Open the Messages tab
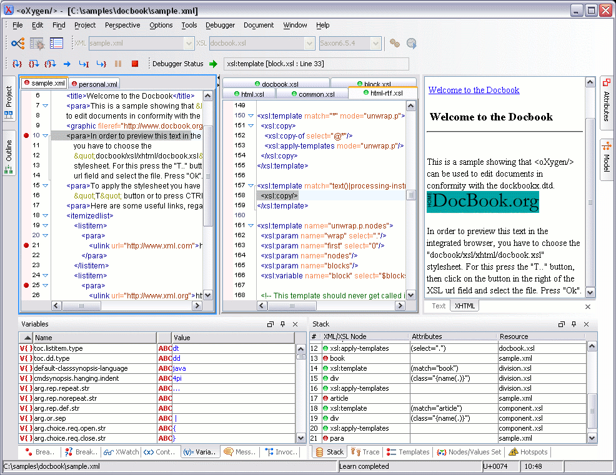This screenshot has width=616, height=475. click(240, 452)
